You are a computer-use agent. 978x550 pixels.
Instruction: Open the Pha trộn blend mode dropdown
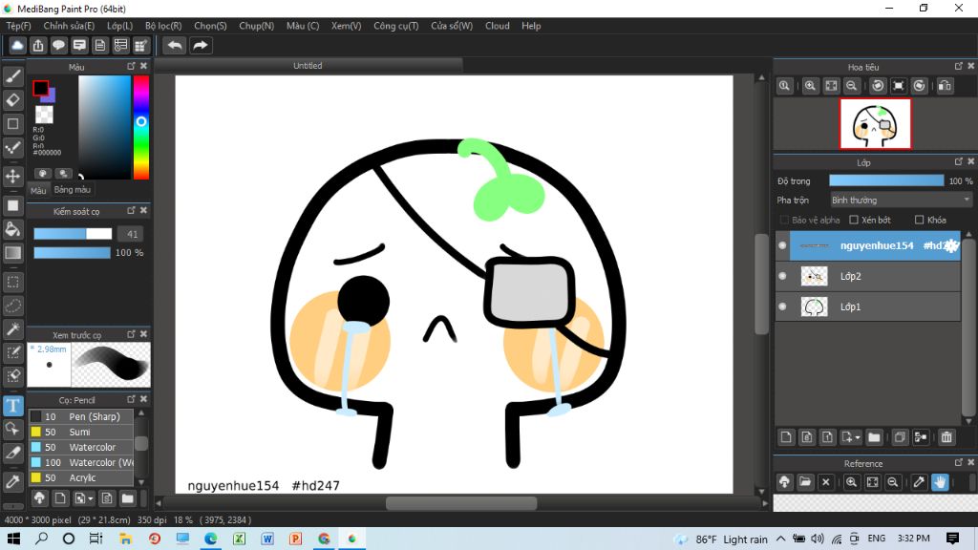tap(901, 201)
